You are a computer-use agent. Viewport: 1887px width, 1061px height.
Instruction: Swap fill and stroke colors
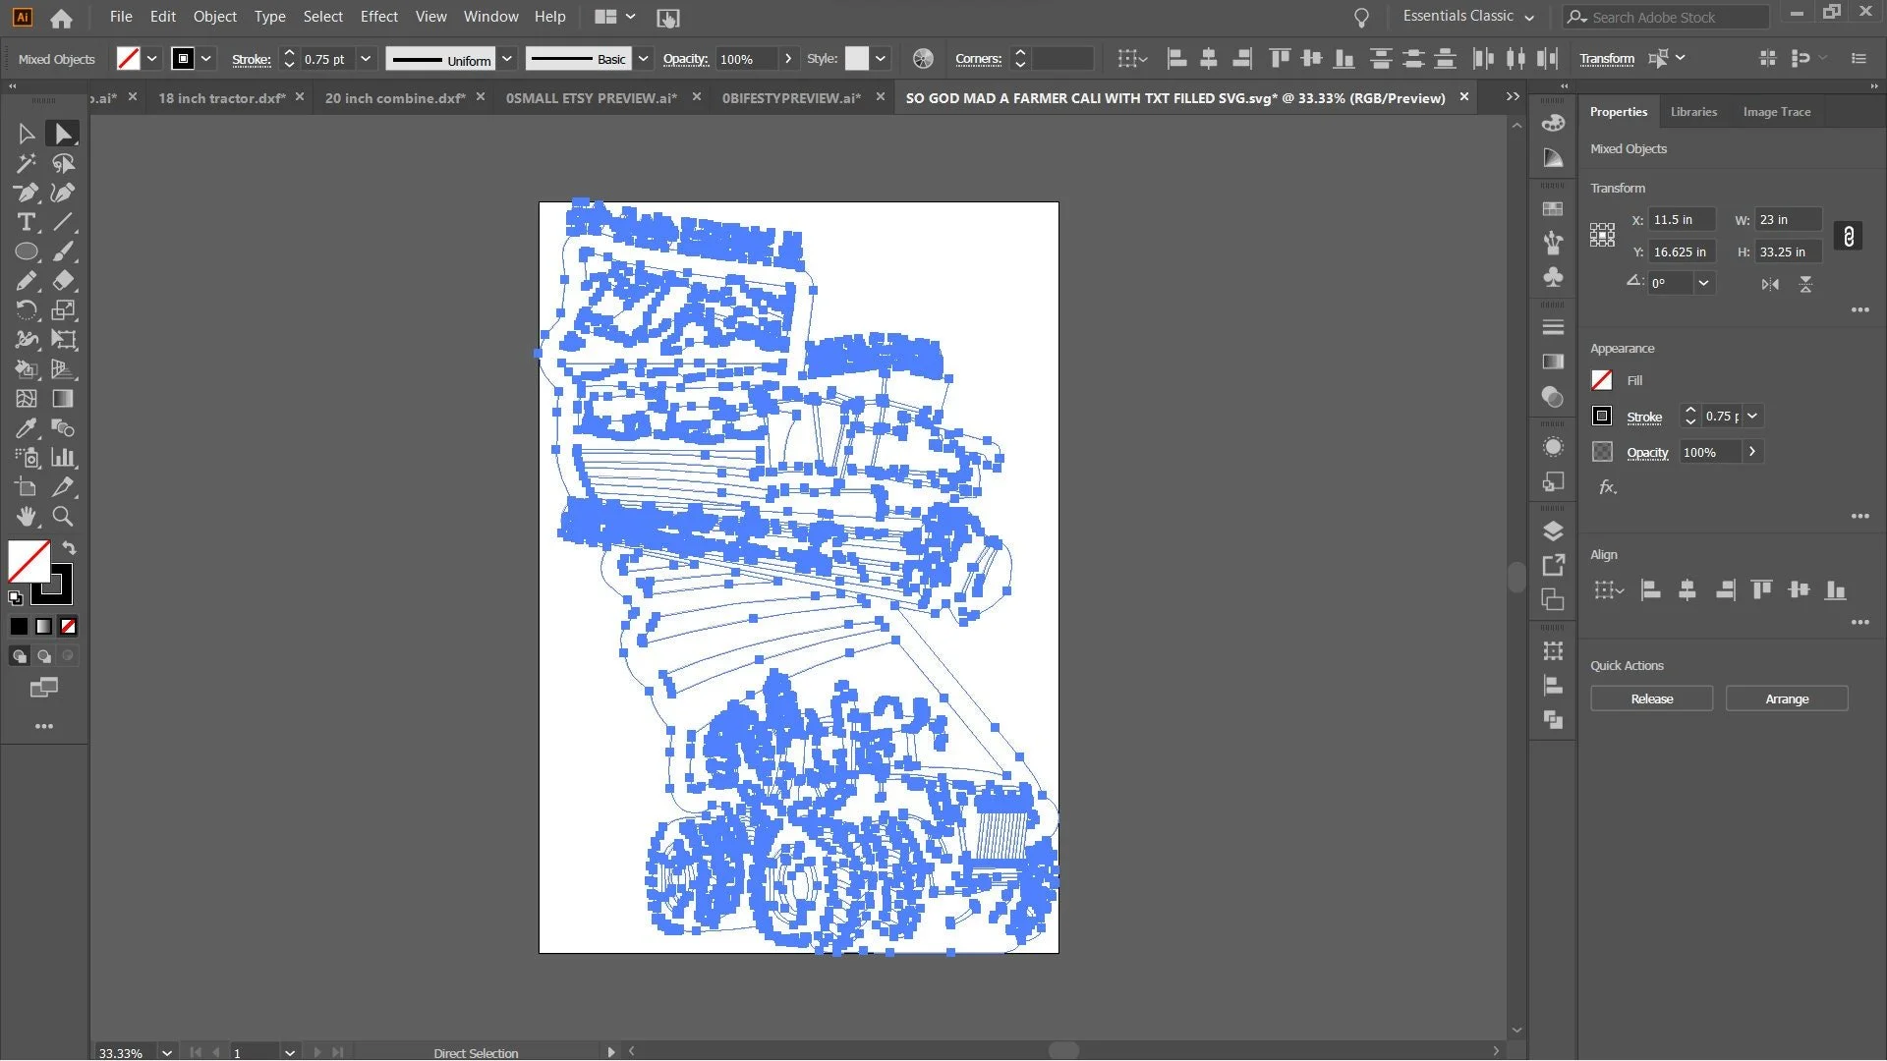point(70,548)
